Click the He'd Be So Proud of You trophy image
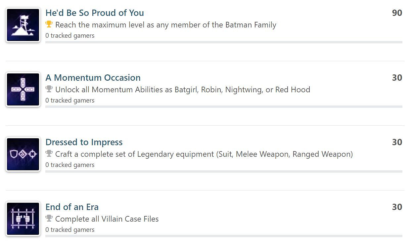The image size is (411, 252). 23,25
